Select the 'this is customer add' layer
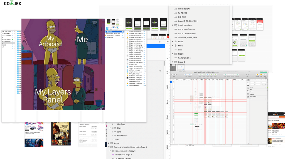The image size is (285, 159). 187,33
